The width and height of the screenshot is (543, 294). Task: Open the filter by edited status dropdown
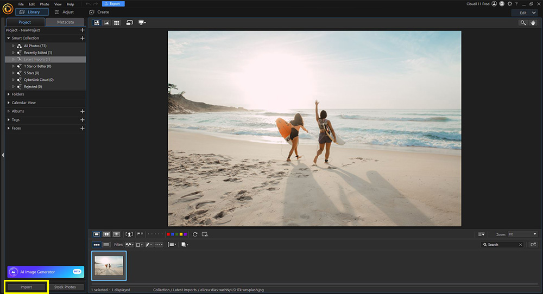[x=149, y=245]
